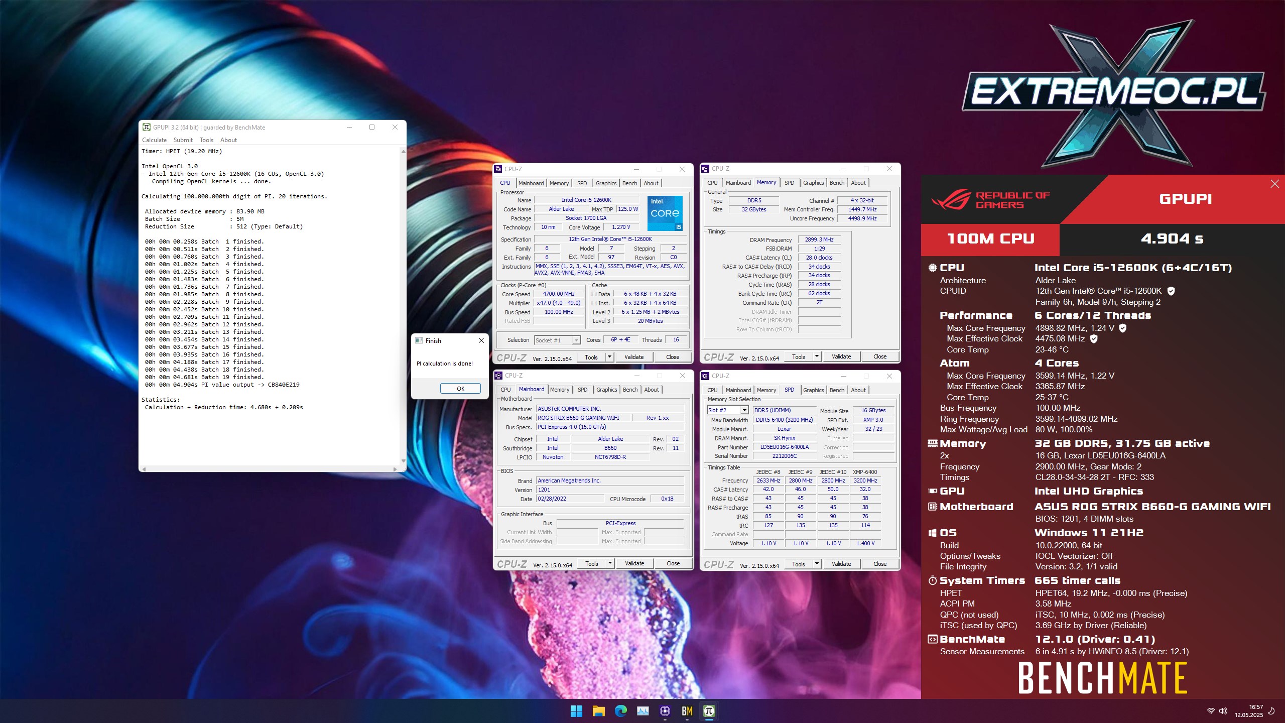Image resolution: width=1285 pixels, height=723 pixels.
Task: Click the BIOS Version field showing 1201
Action: pos(610,490)
